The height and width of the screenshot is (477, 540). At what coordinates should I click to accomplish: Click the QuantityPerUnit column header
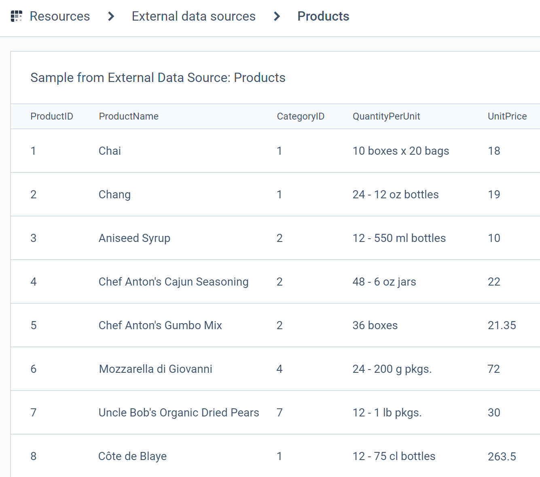click(386, 116)
